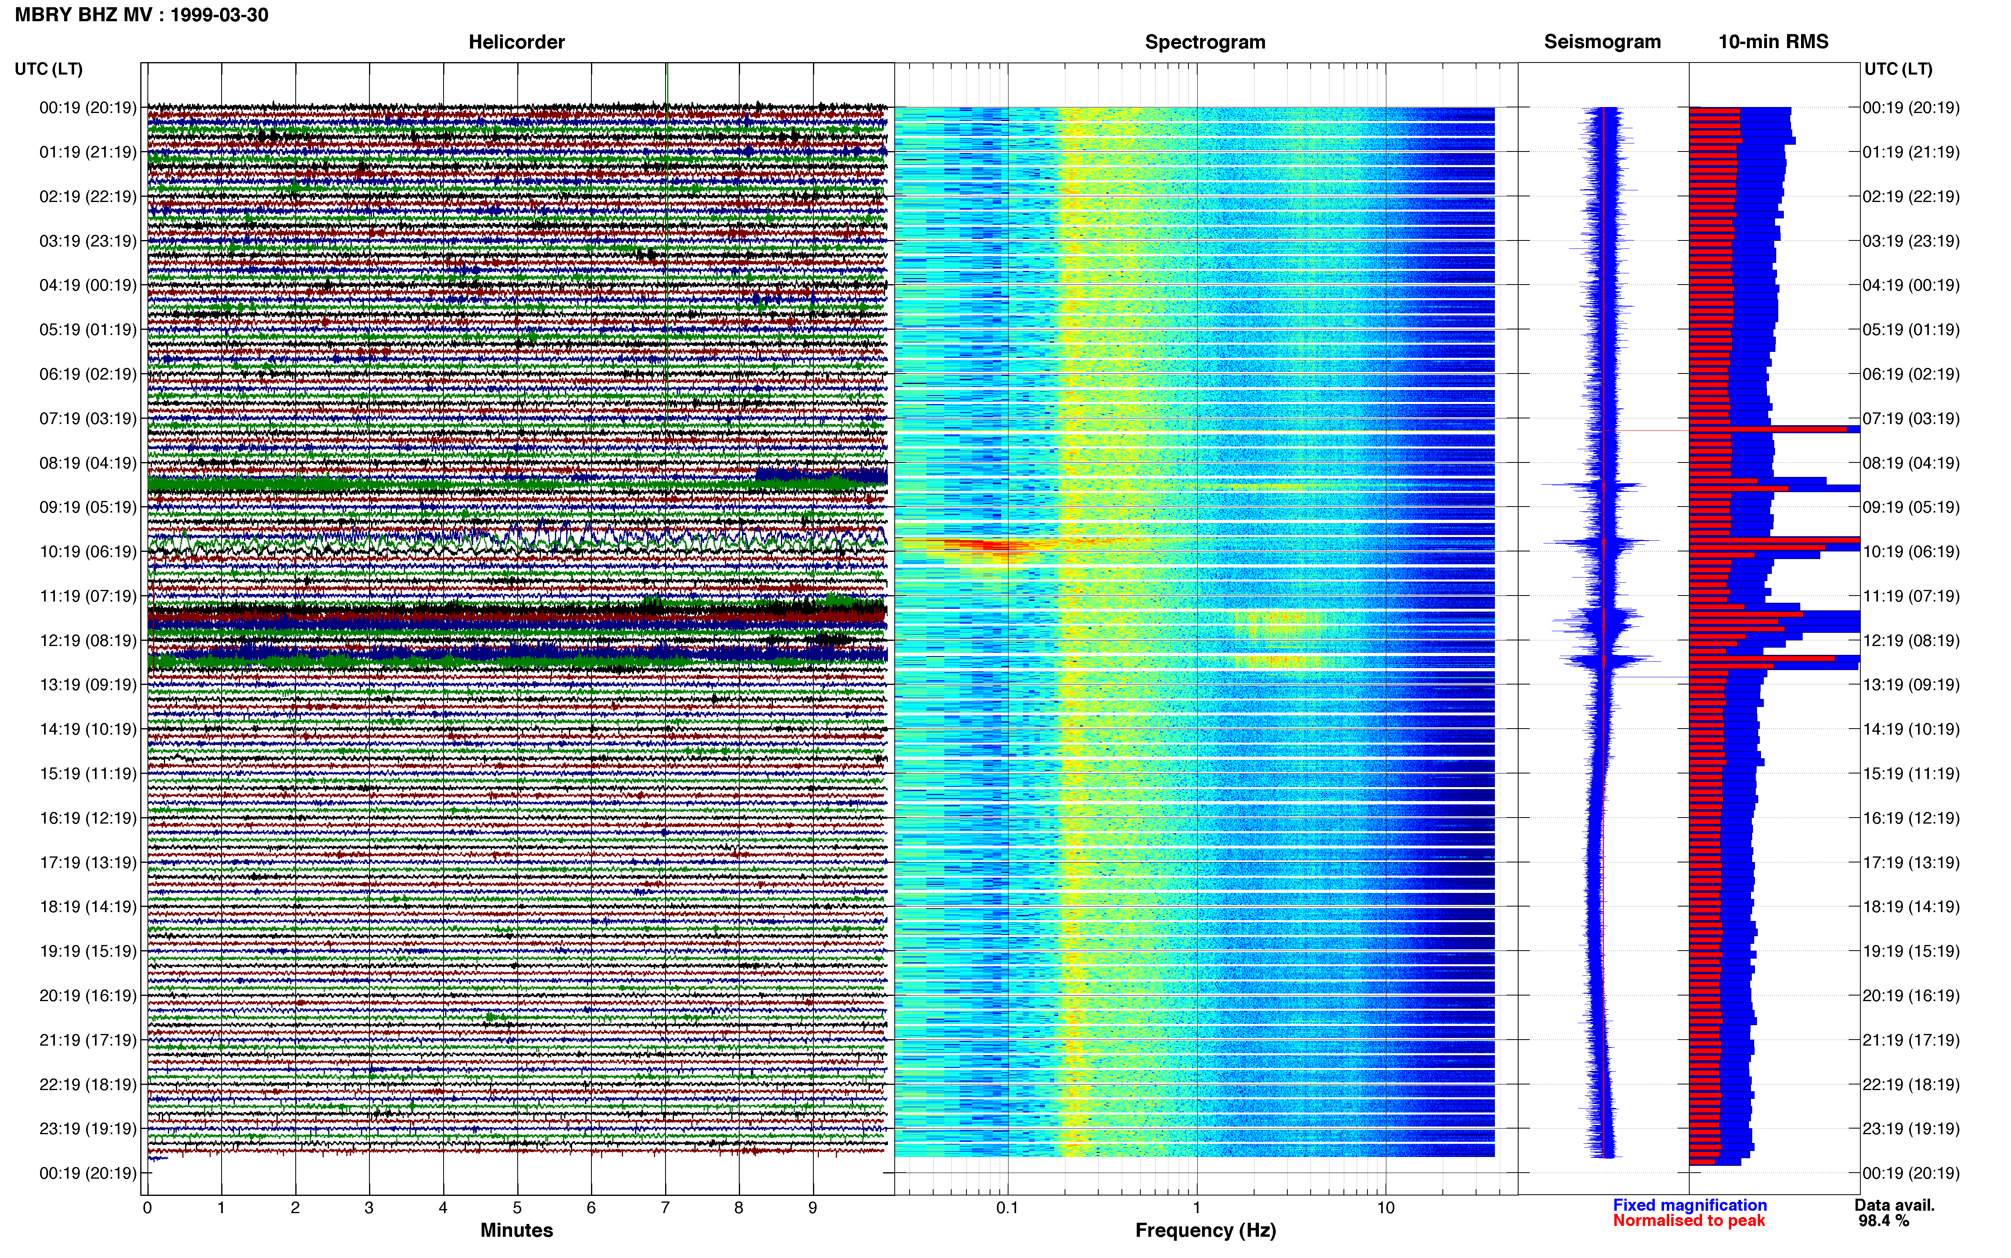Click "15:19 (11:19)" on the Helicorder time axis

(x=87, y=774)
